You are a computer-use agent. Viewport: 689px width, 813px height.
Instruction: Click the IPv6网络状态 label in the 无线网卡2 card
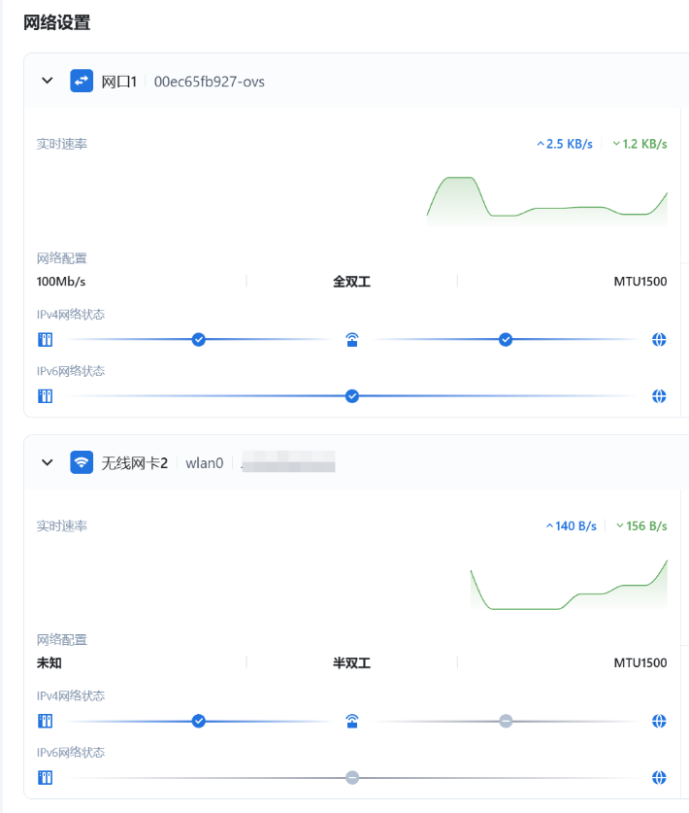71,752
